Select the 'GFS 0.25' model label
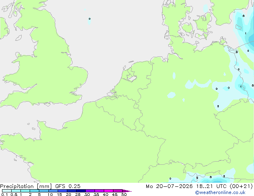This screenshot has width=254, height=196. 68,186
